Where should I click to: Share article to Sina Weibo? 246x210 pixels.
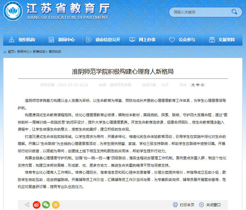37,205
